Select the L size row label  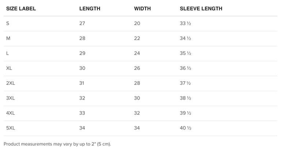click(7, 53)
